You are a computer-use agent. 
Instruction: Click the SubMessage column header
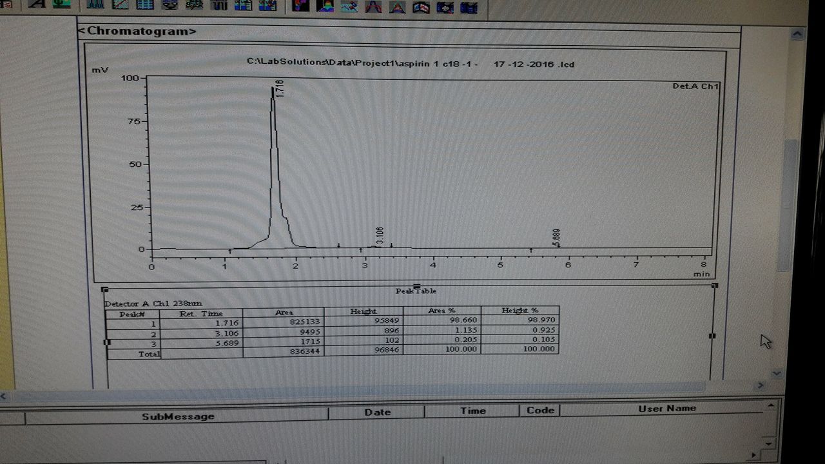[x=178, y=416]
